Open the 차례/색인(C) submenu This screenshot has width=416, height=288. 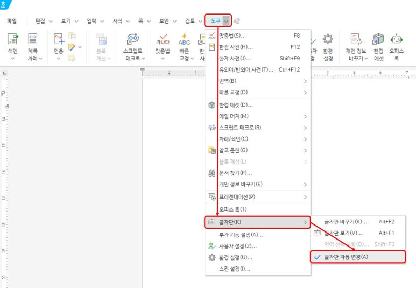[258, 139]
